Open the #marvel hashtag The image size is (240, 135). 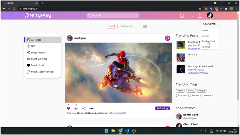(x=82, y=113)
